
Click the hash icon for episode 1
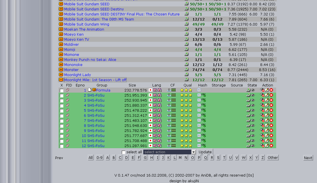(199, 90)
